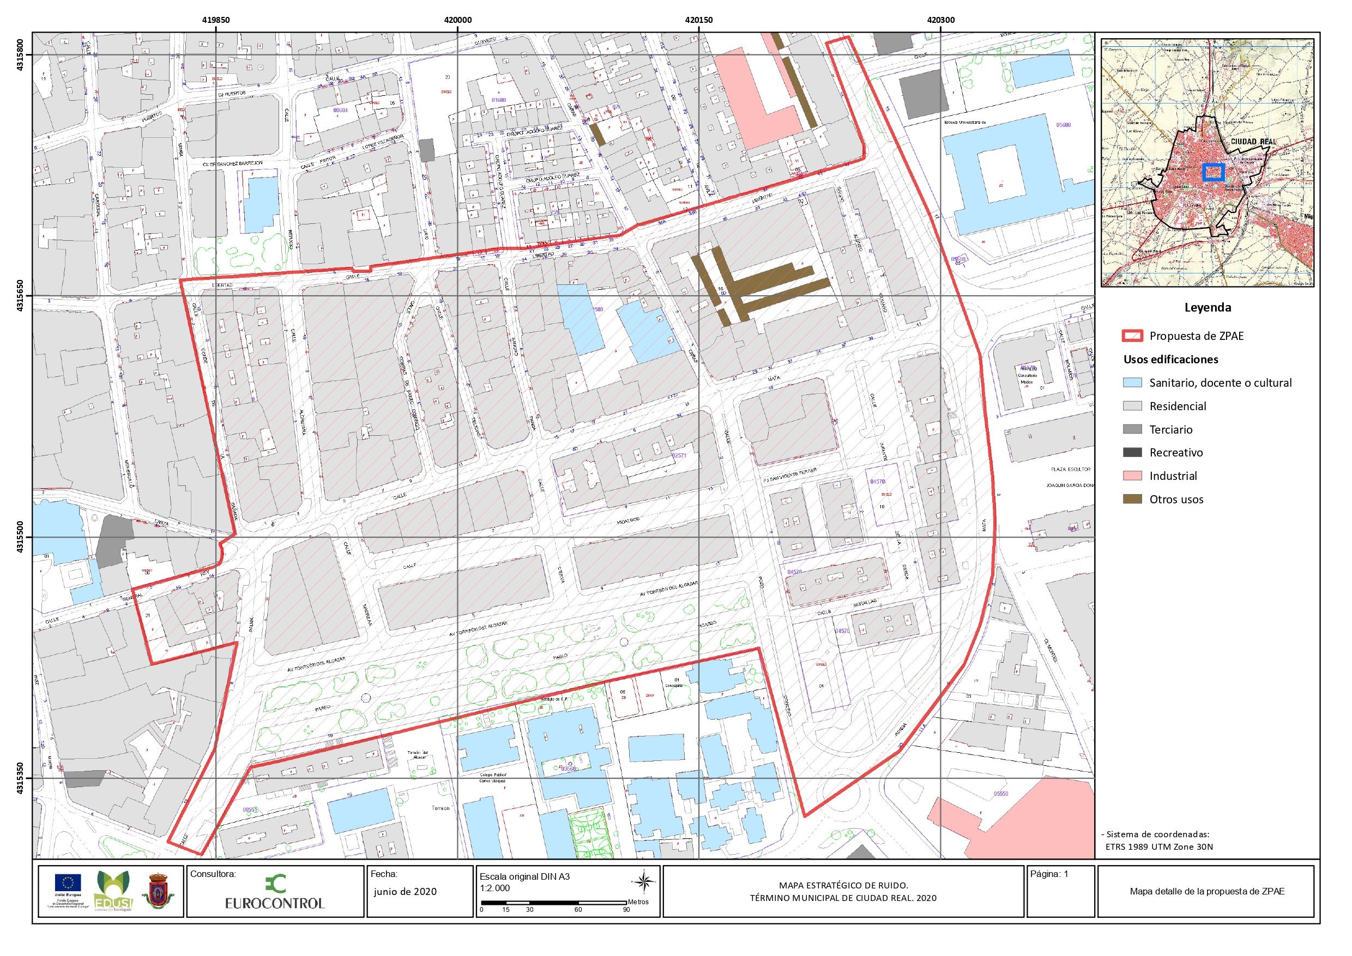Click the junio de 2020 date text
The height and width of the screenshot is (956, 1352).
[405, 891]
